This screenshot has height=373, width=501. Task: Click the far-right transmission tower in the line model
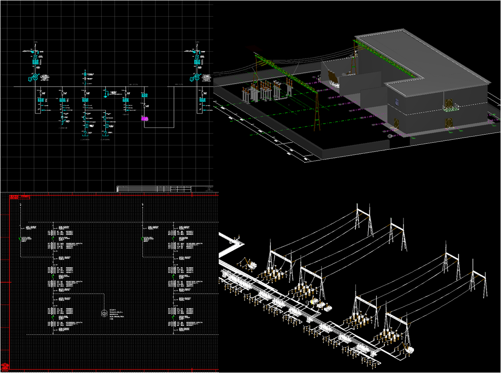(x=479, y=284)
